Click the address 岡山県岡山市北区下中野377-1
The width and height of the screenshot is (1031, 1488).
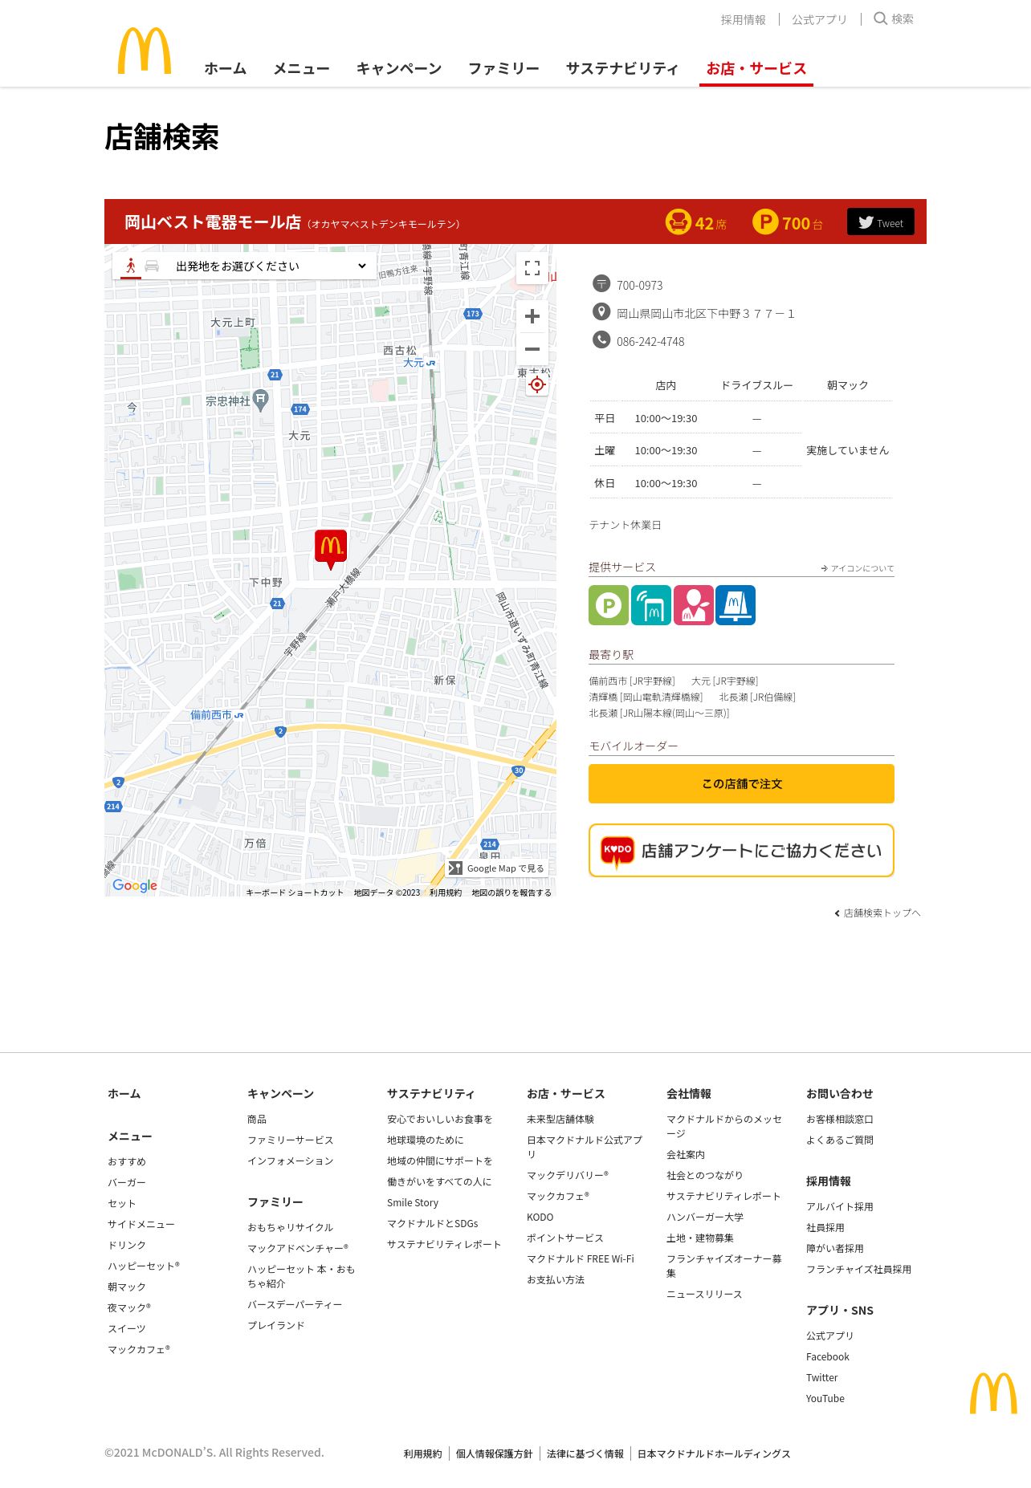tap(706, 313)
